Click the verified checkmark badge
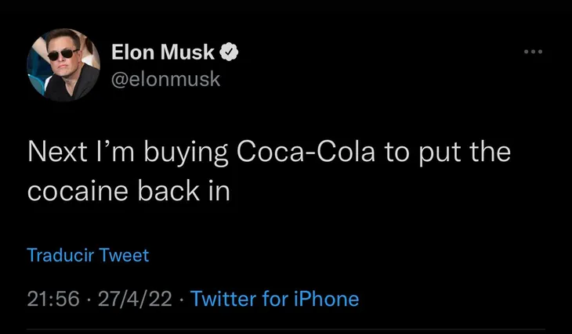Image resolution: width=572 pixels, height=334 pixels. [230, 53]
